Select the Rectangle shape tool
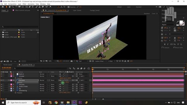This screenshot has width=187, height=105. pyautogui.click(x=27, y=7)
